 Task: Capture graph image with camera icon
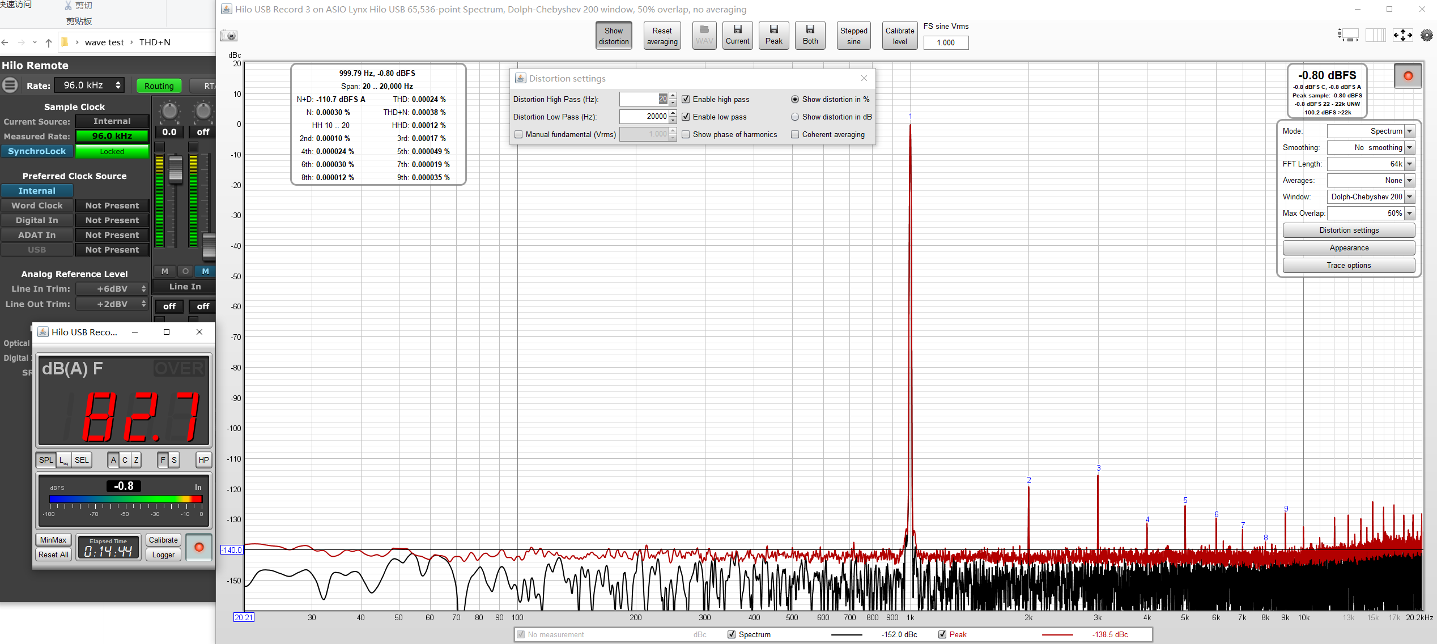point(229,36)
